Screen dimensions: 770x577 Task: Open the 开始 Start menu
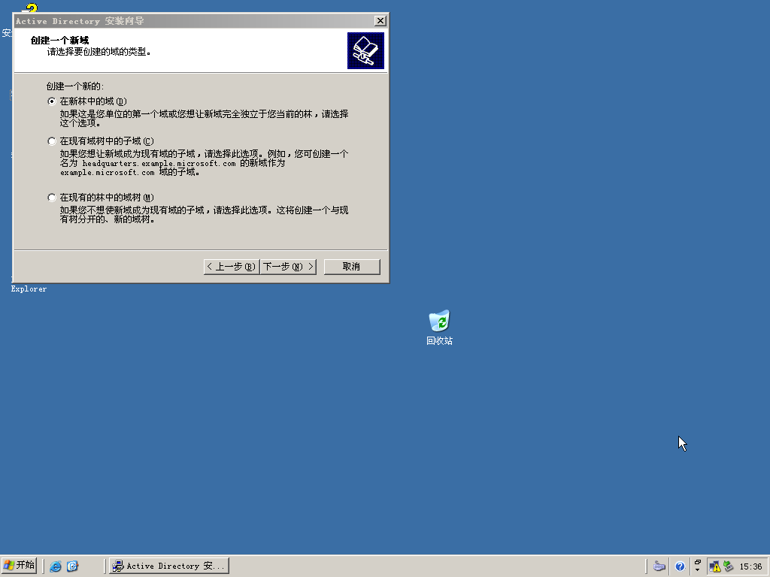19,565
